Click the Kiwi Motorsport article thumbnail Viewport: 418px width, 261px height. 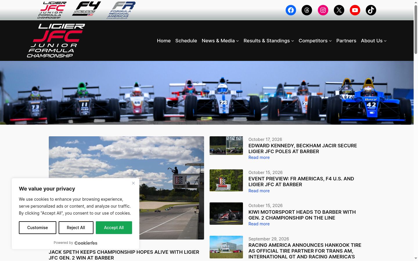[226, 213]
